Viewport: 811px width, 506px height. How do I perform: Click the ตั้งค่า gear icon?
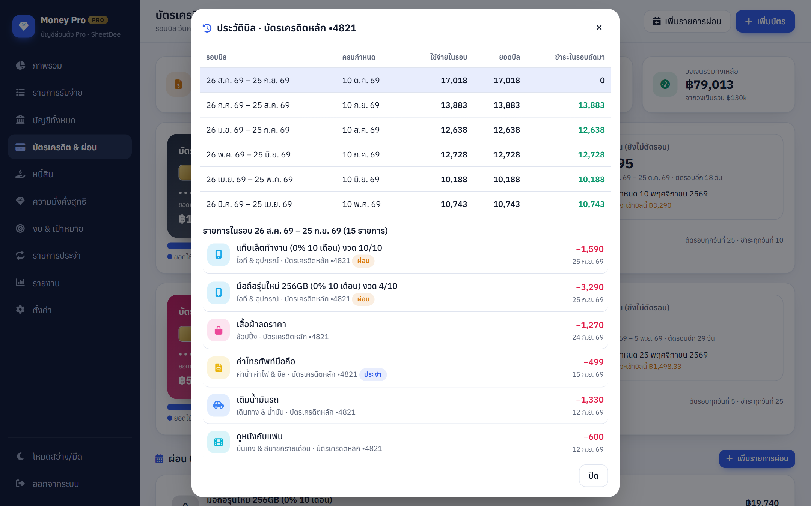[x=20, y=310]
